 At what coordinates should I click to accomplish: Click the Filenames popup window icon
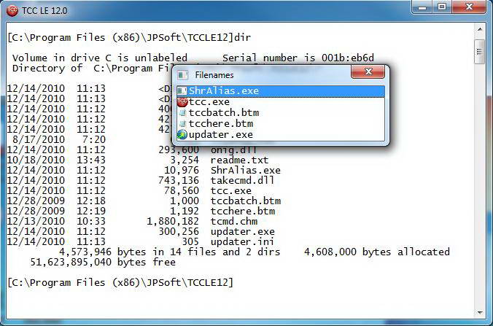(182, 75)
